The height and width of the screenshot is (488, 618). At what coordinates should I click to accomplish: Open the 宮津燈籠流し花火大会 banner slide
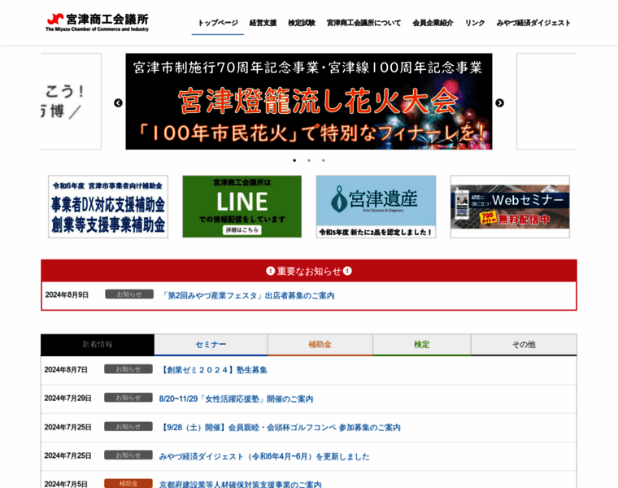(x=309, y=102)
